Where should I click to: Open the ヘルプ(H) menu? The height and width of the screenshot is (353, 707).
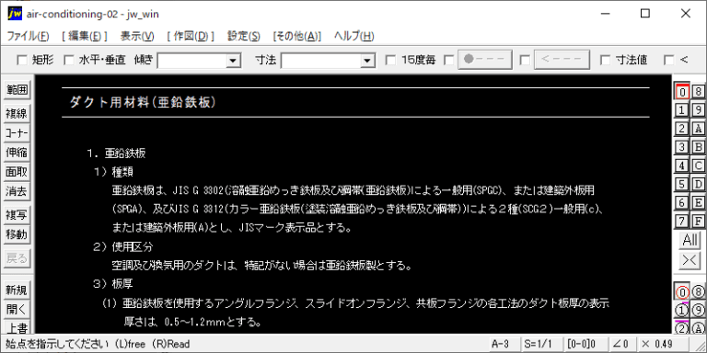[x=353, y=37]
